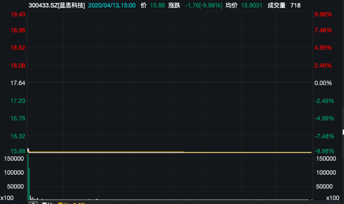The width and height of the screenshot is (344, 204).
Task: Click the 15.88 green price axis label
Action: (18, 151)
